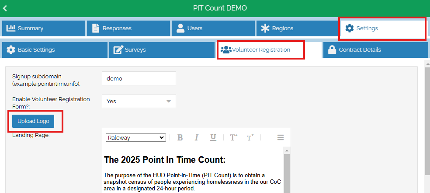The height and width of the screenshot is (193, 430).
Task: Go to the Users tab
Action: tap(213, 28)
